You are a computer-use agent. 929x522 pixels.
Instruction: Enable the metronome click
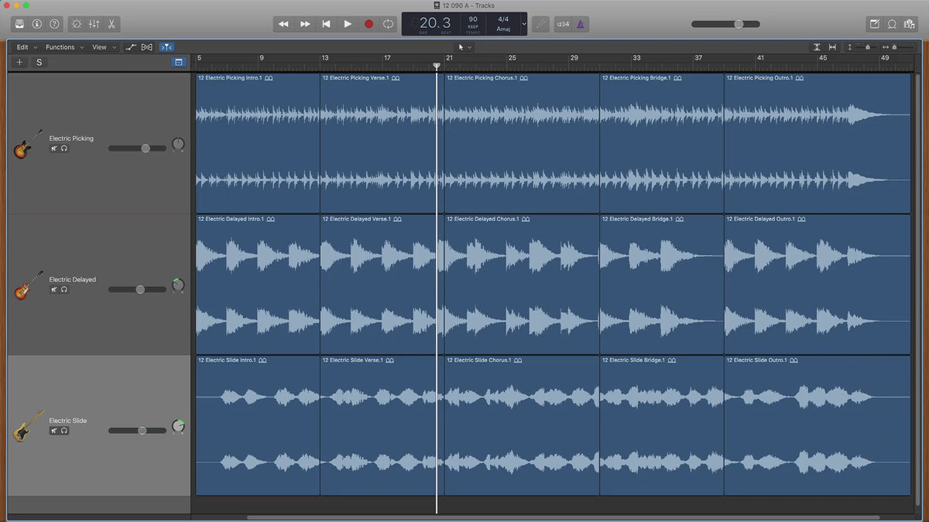coord(581,24)
